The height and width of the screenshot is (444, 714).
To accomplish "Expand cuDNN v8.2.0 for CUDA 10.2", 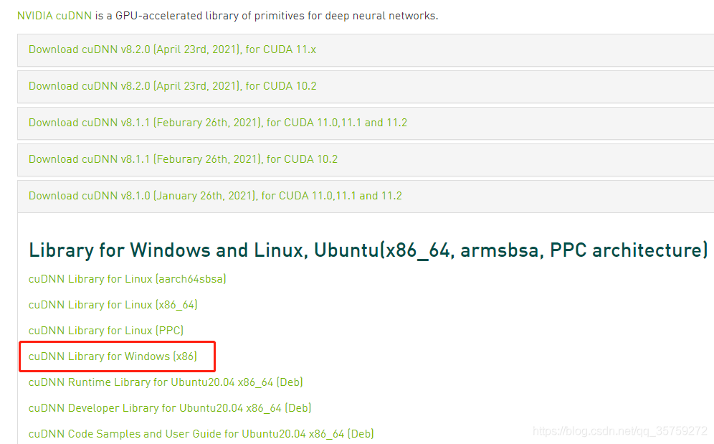I will 172,86.
